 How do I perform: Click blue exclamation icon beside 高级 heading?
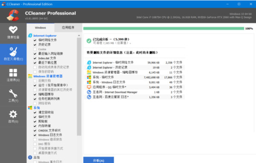[30, 157]
